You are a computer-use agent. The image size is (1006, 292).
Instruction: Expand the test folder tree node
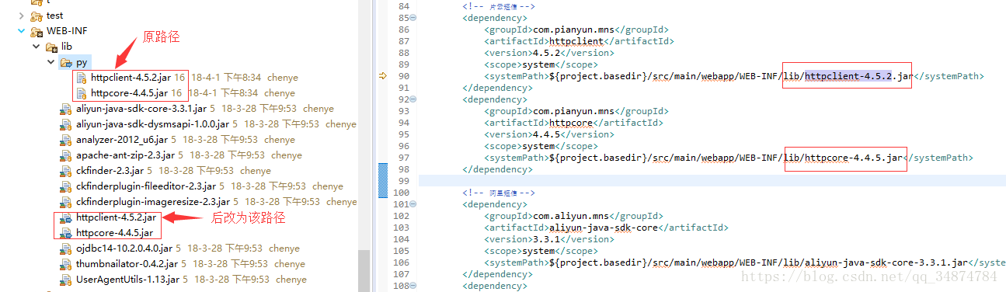[x=21, y=16]
